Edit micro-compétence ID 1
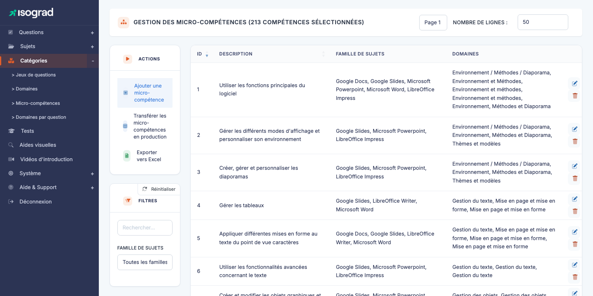The image size is (593, 296). [x=574, y=83]
